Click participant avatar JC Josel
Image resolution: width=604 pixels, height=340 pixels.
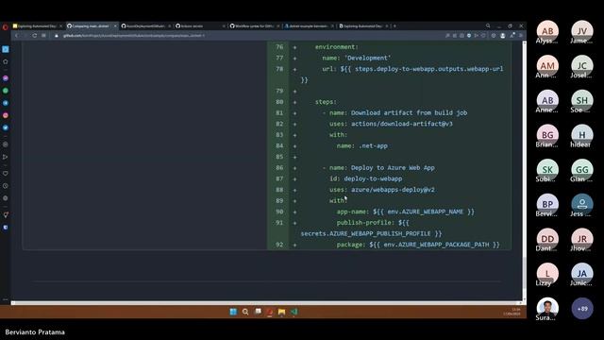tap(582, 66)
